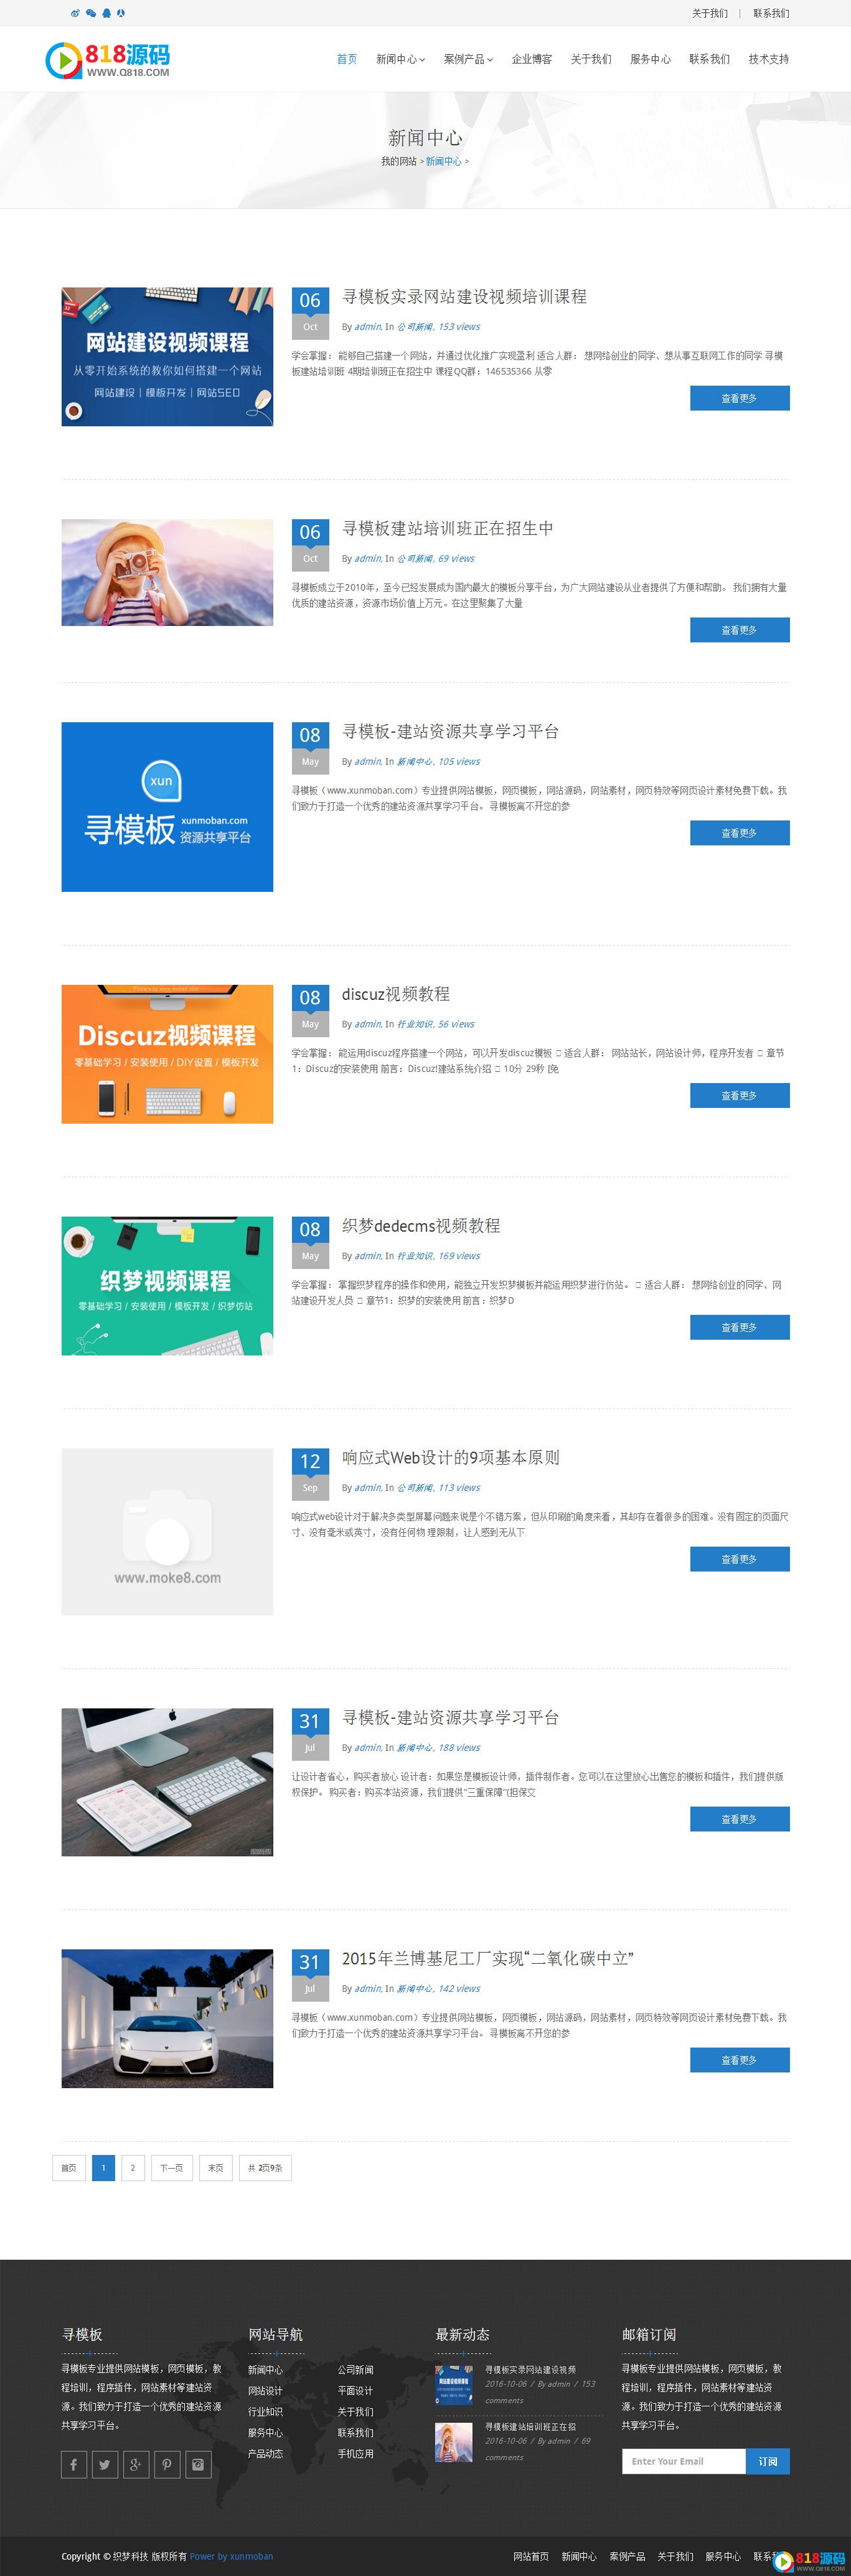Click 服务中心 in the bottom footer bar
The width and height of the screenshot is (851, 2576).
pyautogui.click(x=723, y=2556)
